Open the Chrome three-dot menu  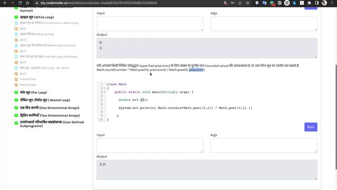point(332,3)
